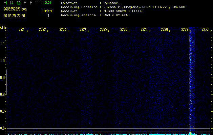
Task: Click the meteor count label
Action: coord(47,11)
